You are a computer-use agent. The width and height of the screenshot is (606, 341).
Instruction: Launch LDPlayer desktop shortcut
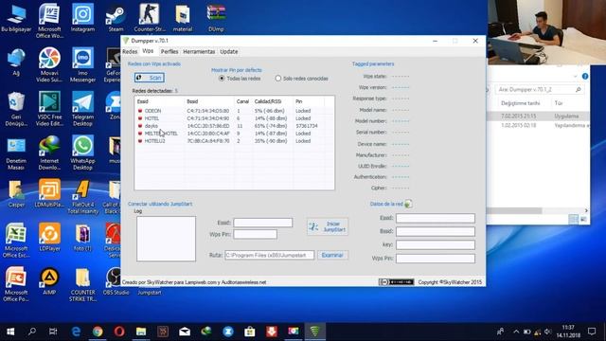[x=49, y=238]
